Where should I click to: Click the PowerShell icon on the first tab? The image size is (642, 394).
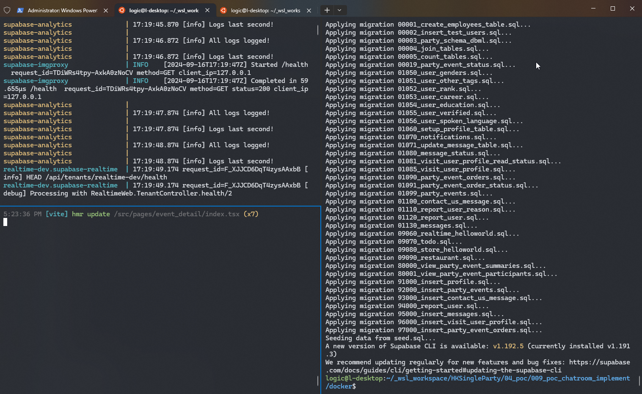pos(20,11)
